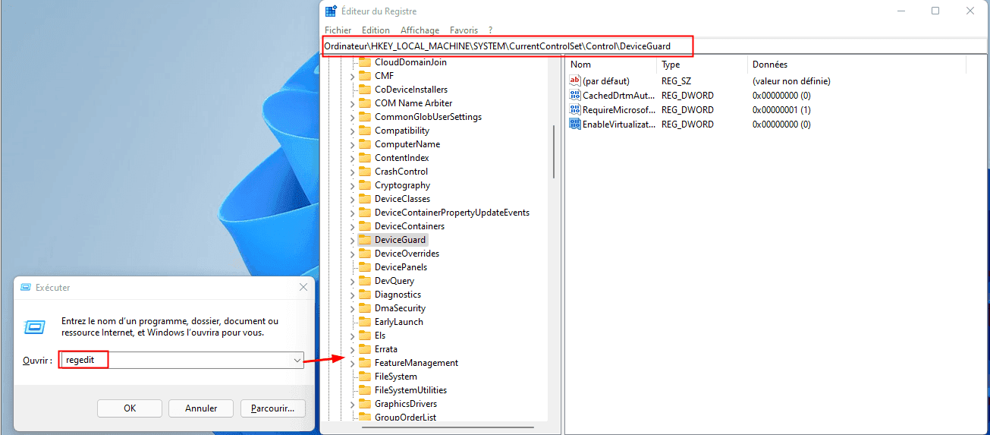This screenshot has width=990, height=435.
Task: Open the Favoris menu
Action: (x=464, y=30)
